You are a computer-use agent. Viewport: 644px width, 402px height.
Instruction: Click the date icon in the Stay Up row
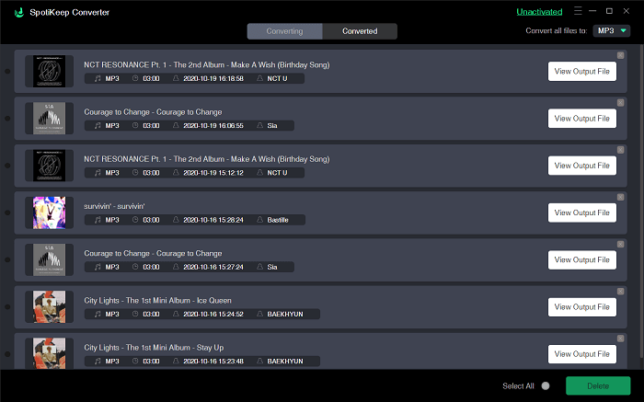tap(176, 361)
